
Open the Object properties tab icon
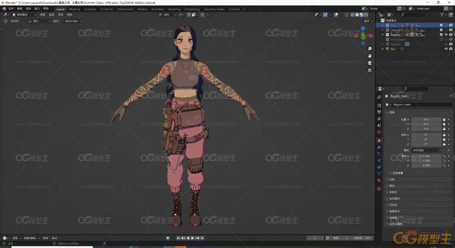[379, 141]
